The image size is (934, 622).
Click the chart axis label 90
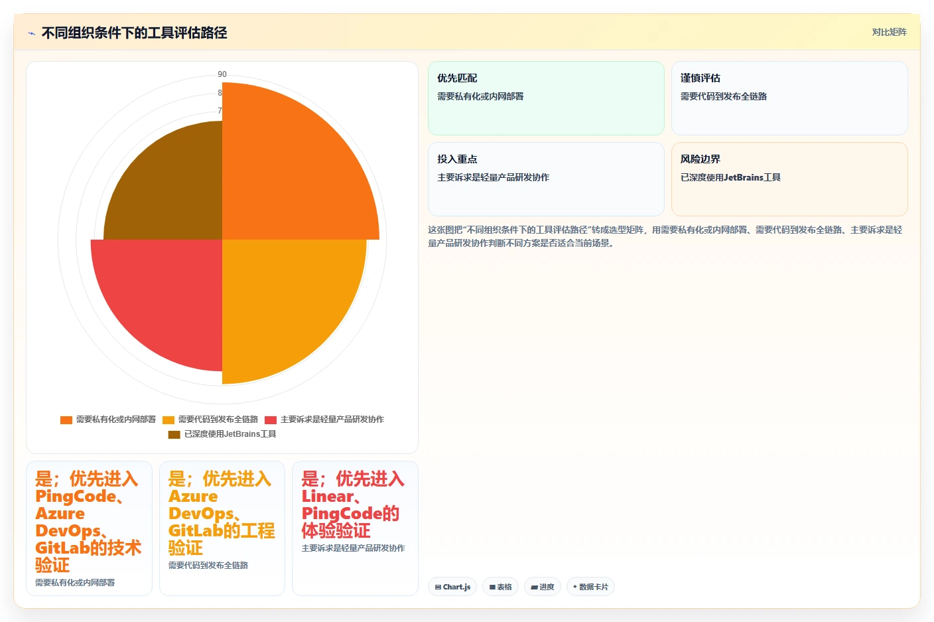(x=222, y=74)
